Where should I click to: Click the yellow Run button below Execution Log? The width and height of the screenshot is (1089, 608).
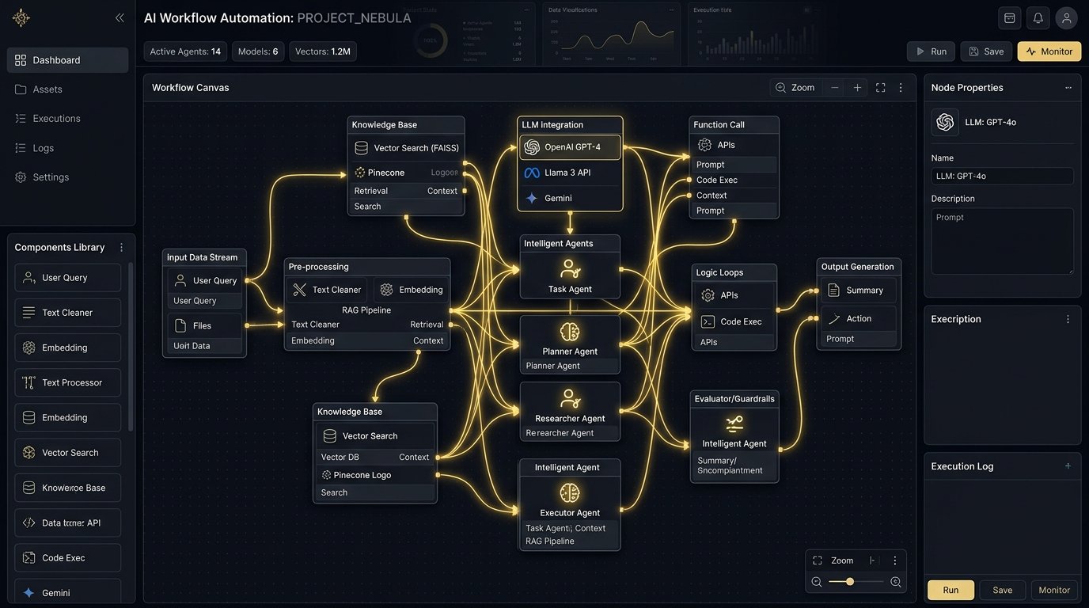951,590
